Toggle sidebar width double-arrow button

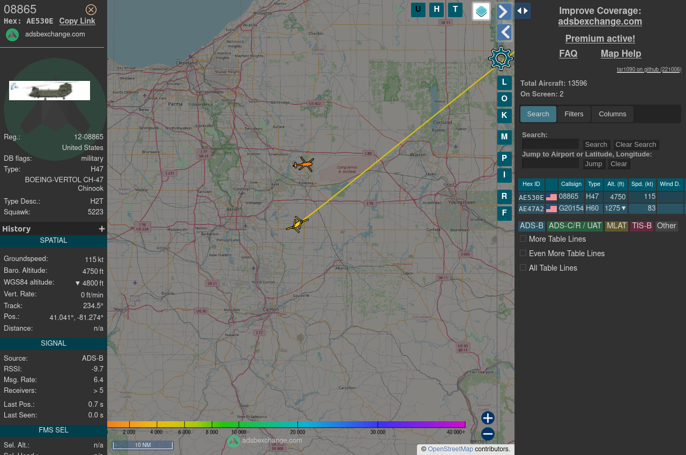pyautogui.click(x=523, y=11)
